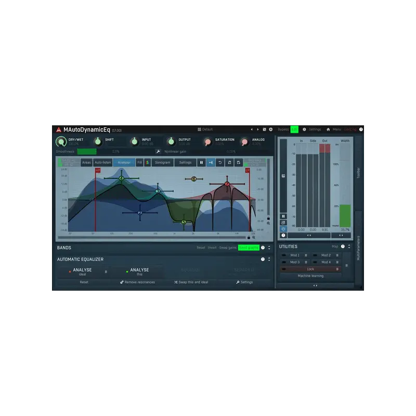
Task: Go to the previous preset arrow
Action: (x=252, y=129)
